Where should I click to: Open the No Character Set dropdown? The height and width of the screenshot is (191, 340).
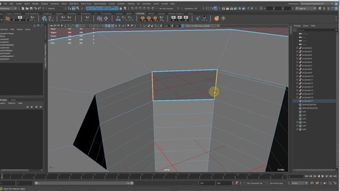click(255, 183)
